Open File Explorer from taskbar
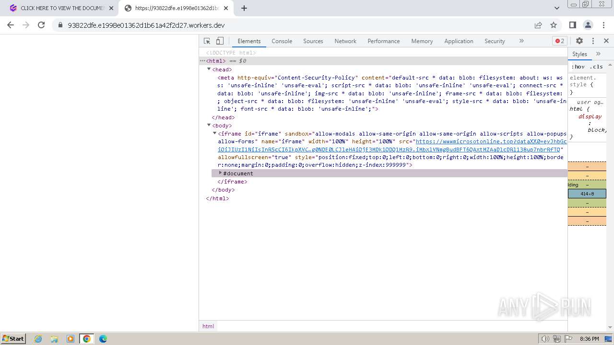 pos(54,339)
